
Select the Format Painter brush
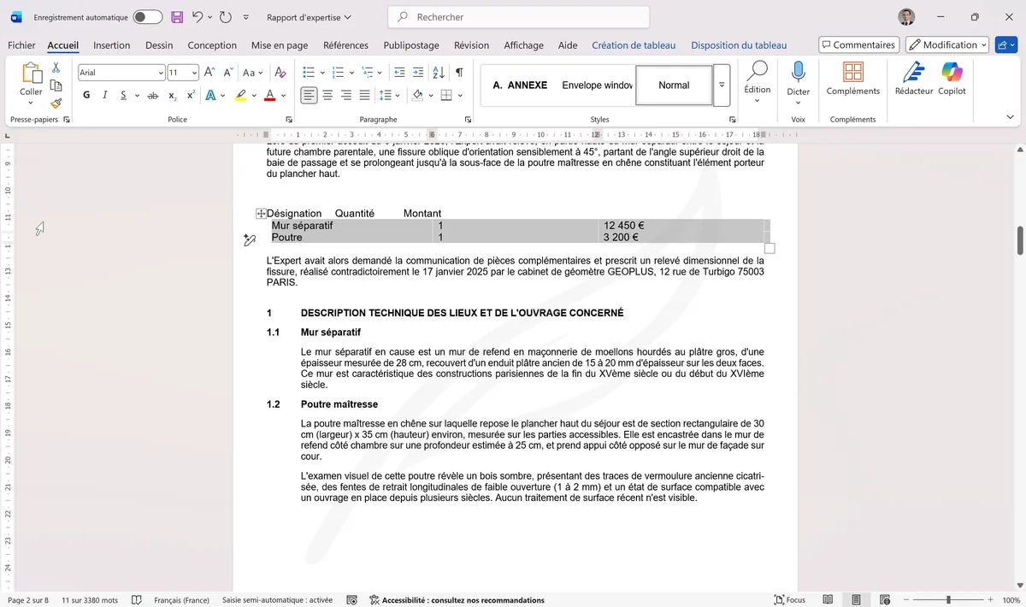(55, 103)
